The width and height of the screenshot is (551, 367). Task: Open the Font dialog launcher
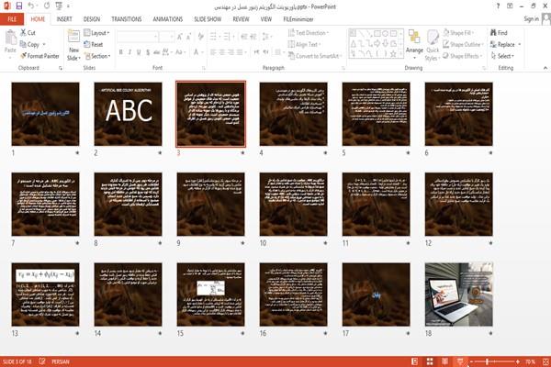[x=204, y=68]
